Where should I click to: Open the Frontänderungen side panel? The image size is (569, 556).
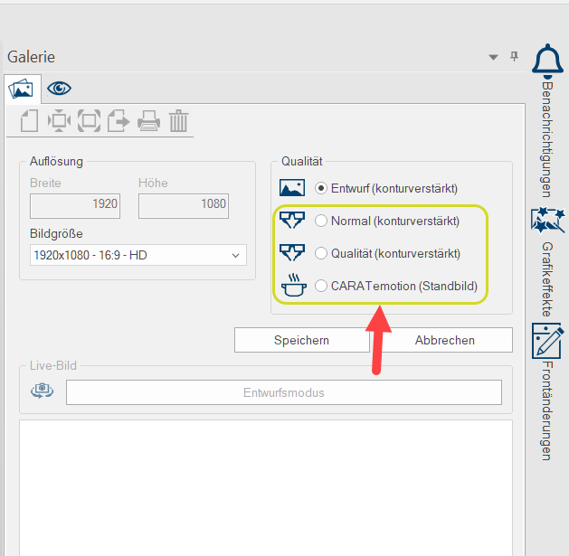click(x=548, y=341)
